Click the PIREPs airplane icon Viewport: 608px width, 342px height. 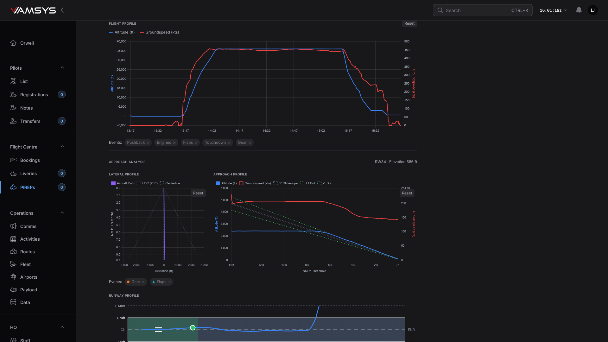click(x=13, y=187)
